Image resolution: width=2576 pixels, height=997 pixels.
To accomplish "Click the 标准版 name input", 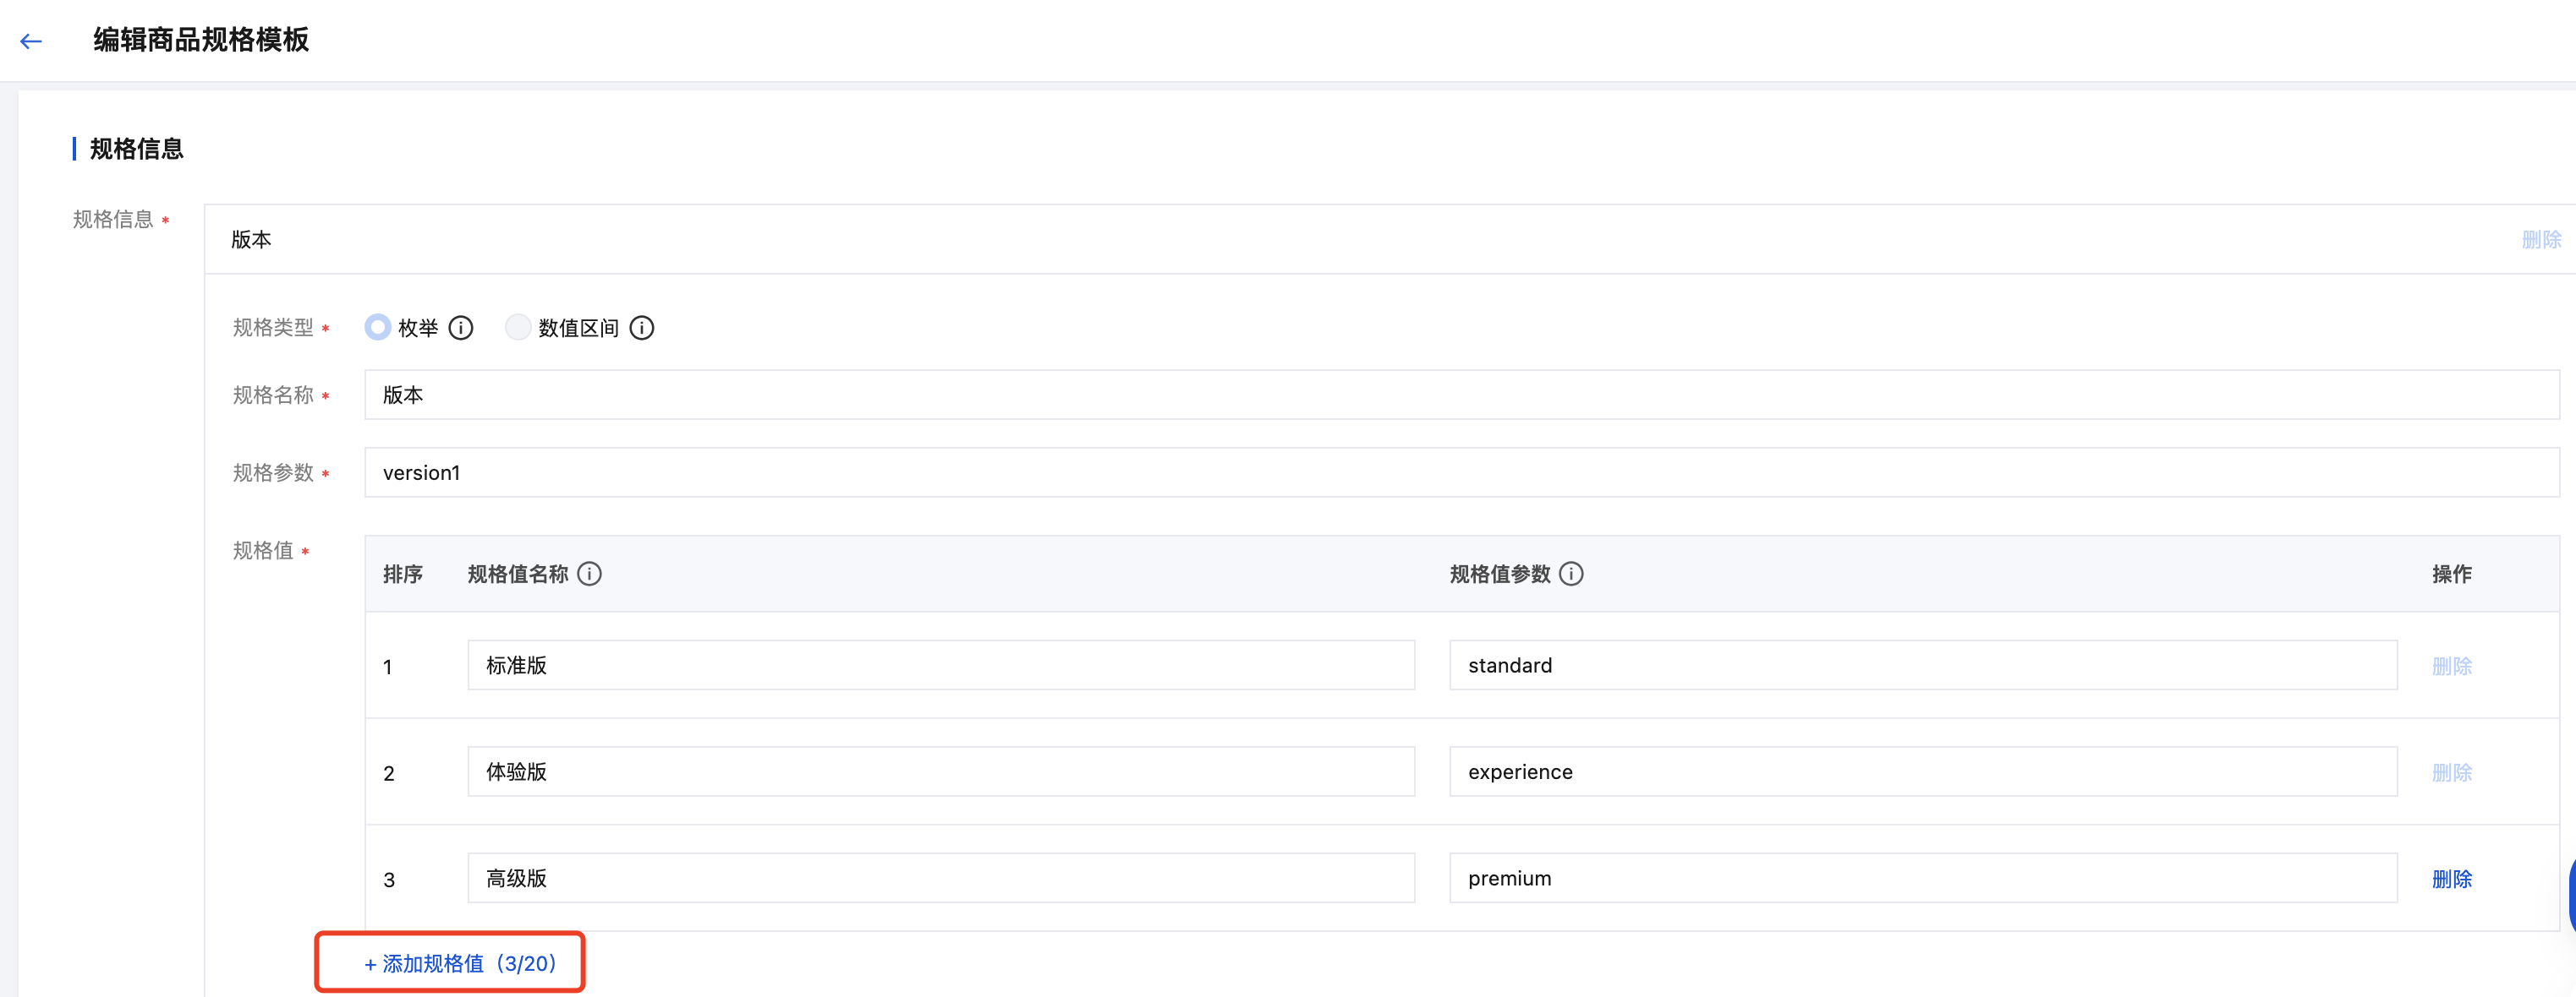I will tap(940, 665).
